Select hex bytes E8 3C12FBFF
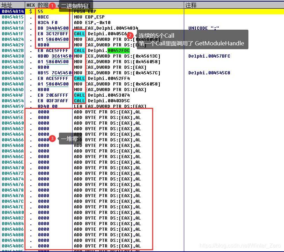This screenshot has height=252, width=284. [x=53, y=34]
